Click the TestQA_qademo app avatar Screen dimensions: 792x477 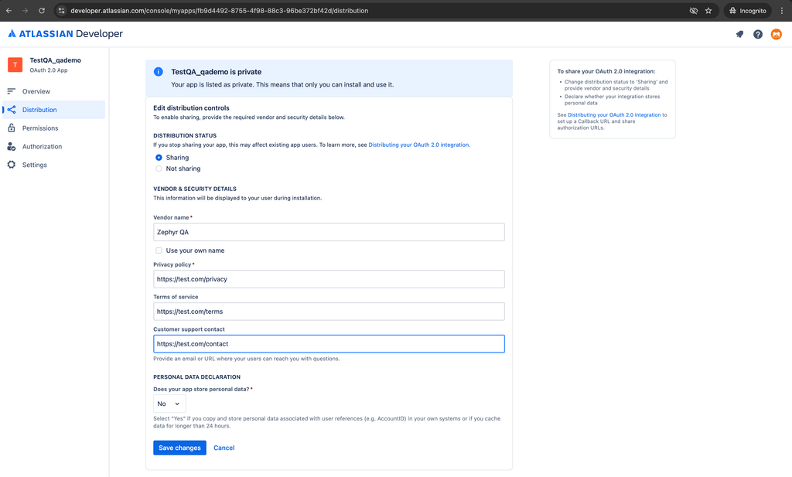(15, 65)
